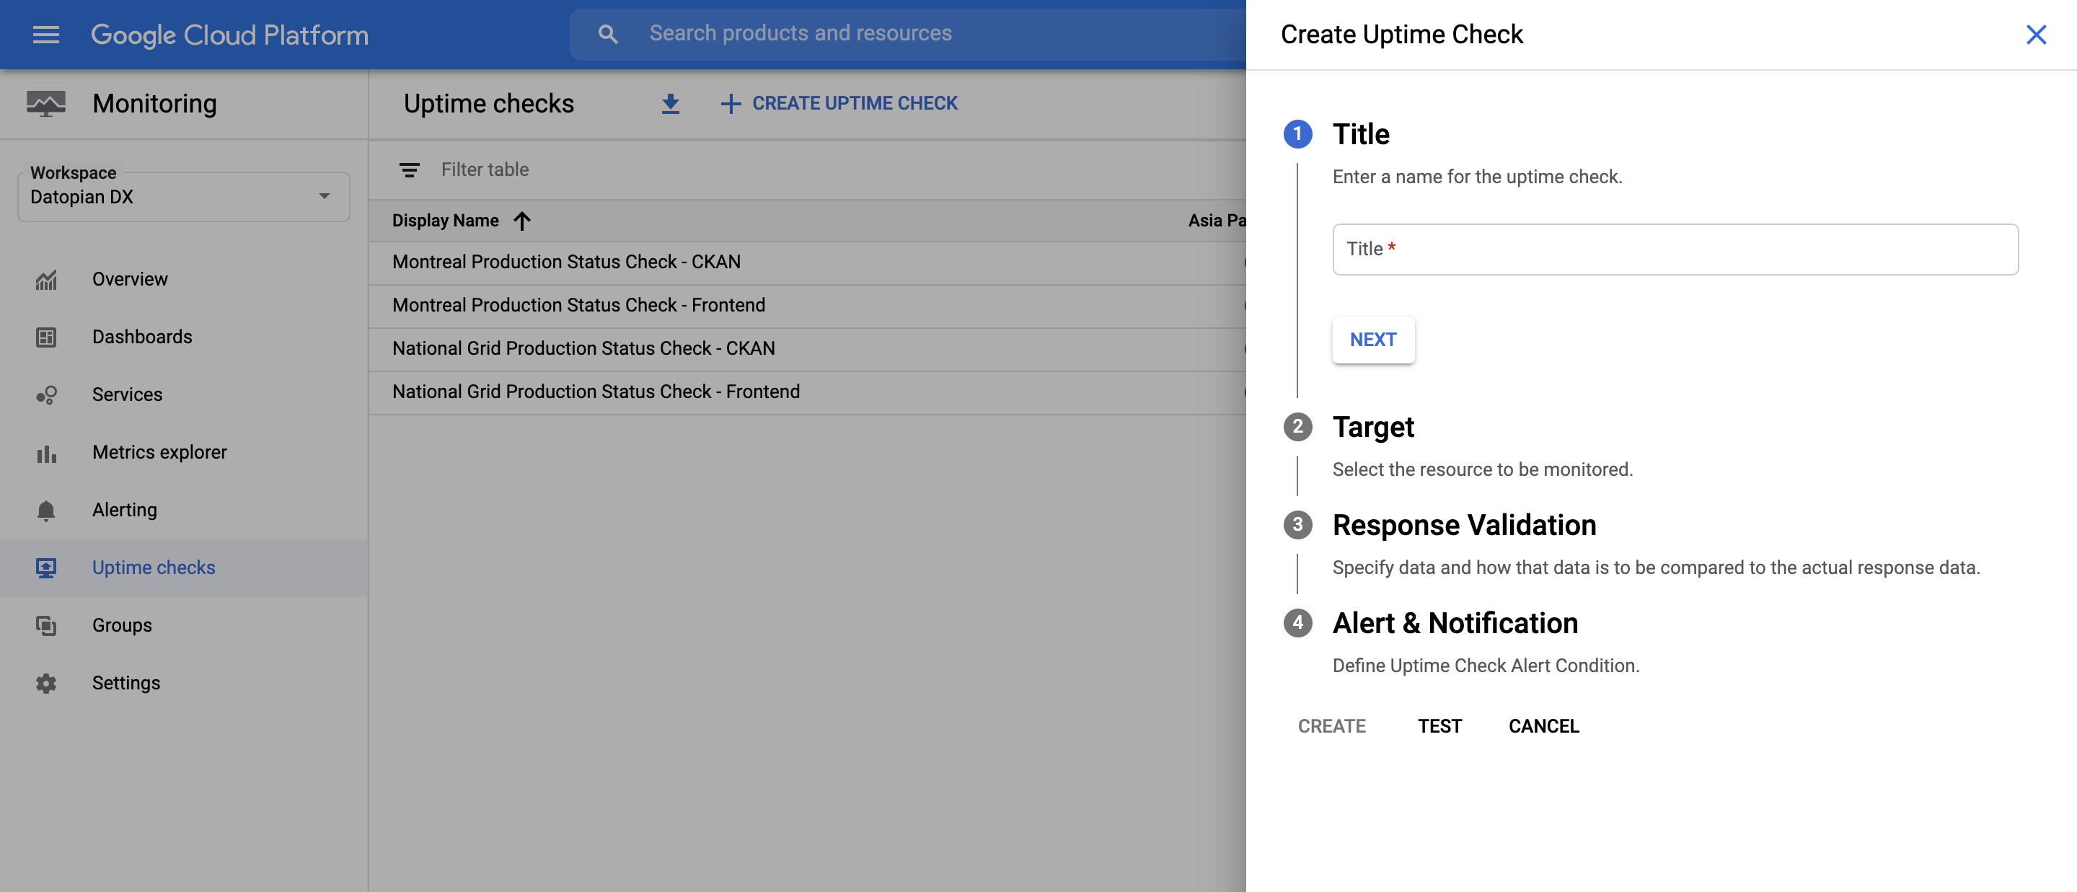Click the Alerting bell icon
This screenshot has height=892, width=2077.
pyautogui.click(x=46, y=511)
